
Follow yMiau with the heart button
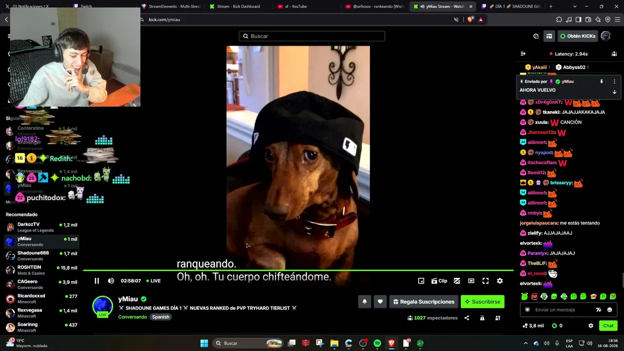coord(380,302)
